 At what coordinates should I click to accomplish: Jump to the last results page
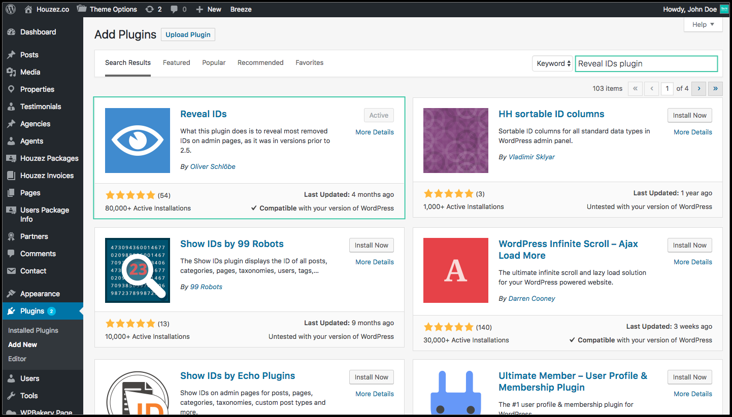[x=715, y=88]
